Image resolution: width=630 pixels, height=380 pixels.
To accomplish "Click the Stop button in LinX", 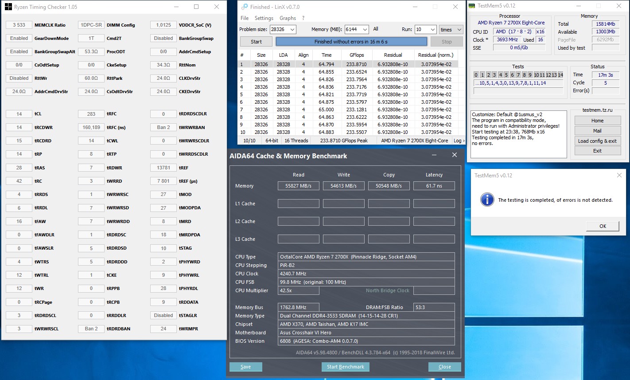I will [447, 42].
